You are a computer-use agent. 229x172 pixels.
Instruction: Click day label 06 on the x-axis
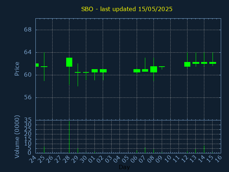tap(134, 159)
